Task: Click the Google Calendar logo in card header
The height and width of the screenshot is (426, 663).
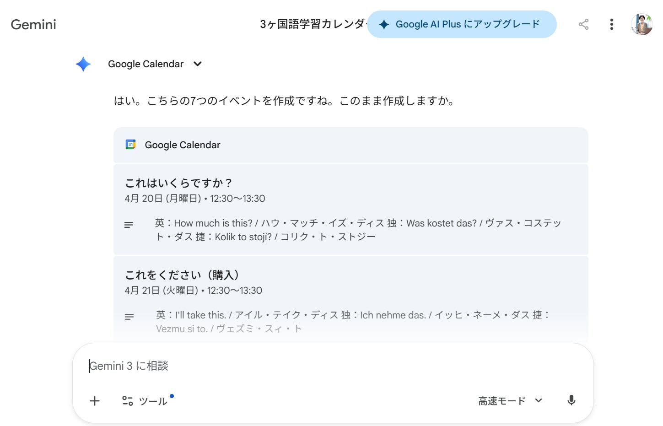Action: [131, 145]
